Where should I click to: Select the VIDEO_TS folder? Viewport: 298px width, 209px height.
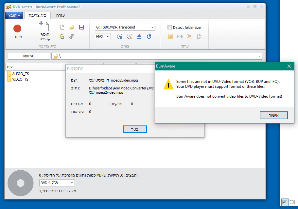18,79
